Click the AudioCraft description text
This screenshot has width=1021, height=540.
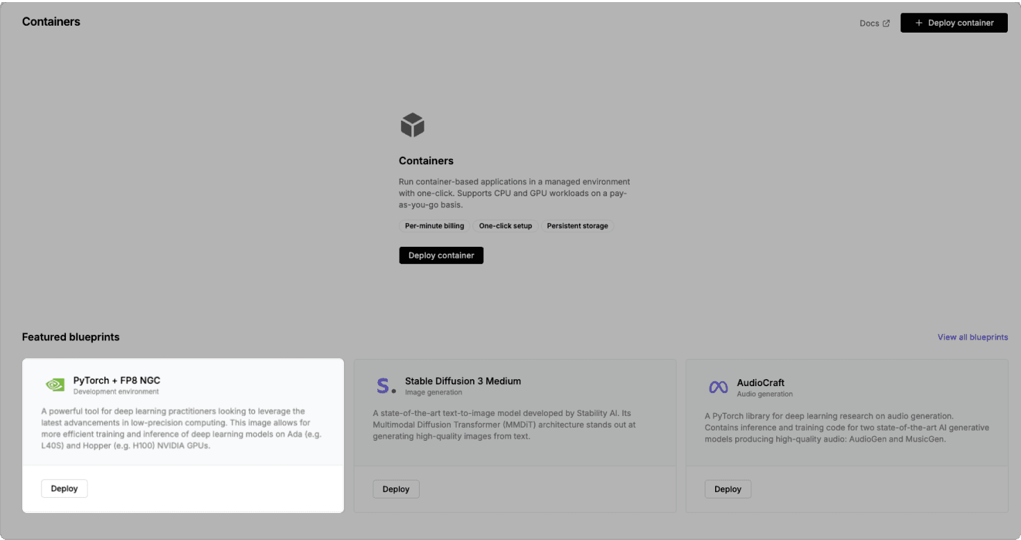[x=846, y=428]
